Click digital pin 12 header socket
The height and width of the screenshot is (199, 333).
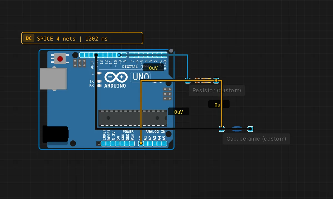tap(106, 55)
